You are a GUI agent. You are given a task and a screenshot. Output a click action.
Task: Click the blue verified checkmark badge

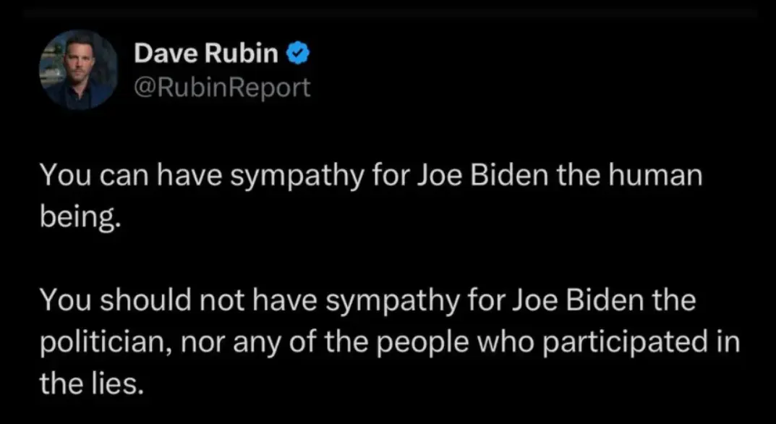(300, 53)
